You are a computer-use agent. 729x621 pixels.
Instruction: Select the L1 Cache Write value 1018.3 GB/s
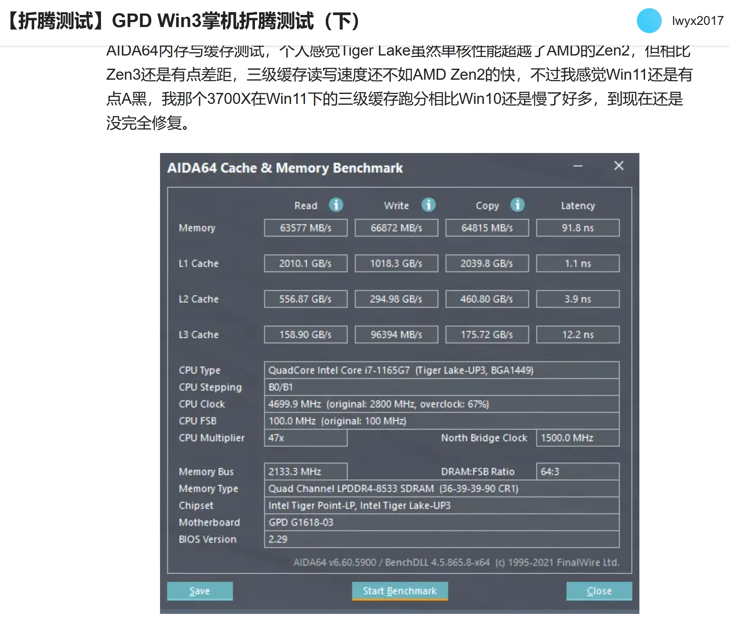[x=397, y=263]
